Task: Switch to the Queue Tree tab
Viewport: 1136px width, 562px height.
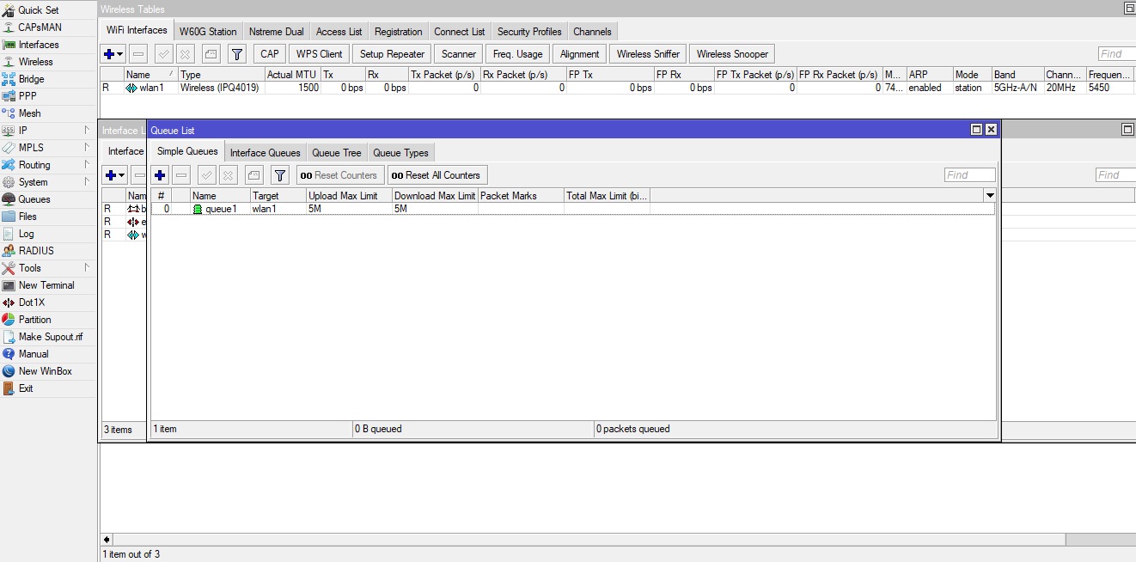Action: (x=337, y=153)
